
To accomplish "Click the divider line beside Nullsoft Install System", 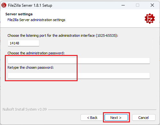I will (x=102, y=110).
